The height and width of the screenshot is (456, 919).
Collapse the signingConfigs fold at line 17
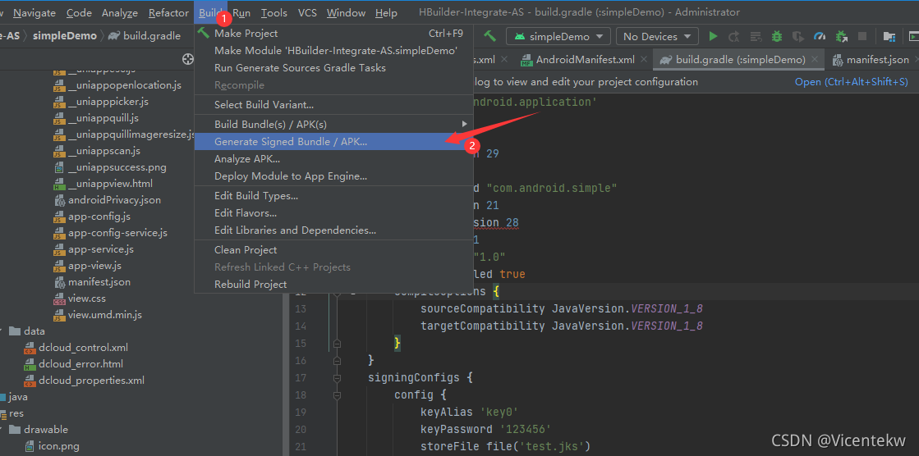[337, 378]
